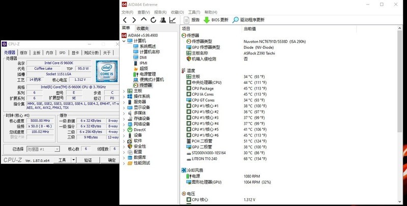Expand the 操作系统 tree node

click(x=124, y=97)
